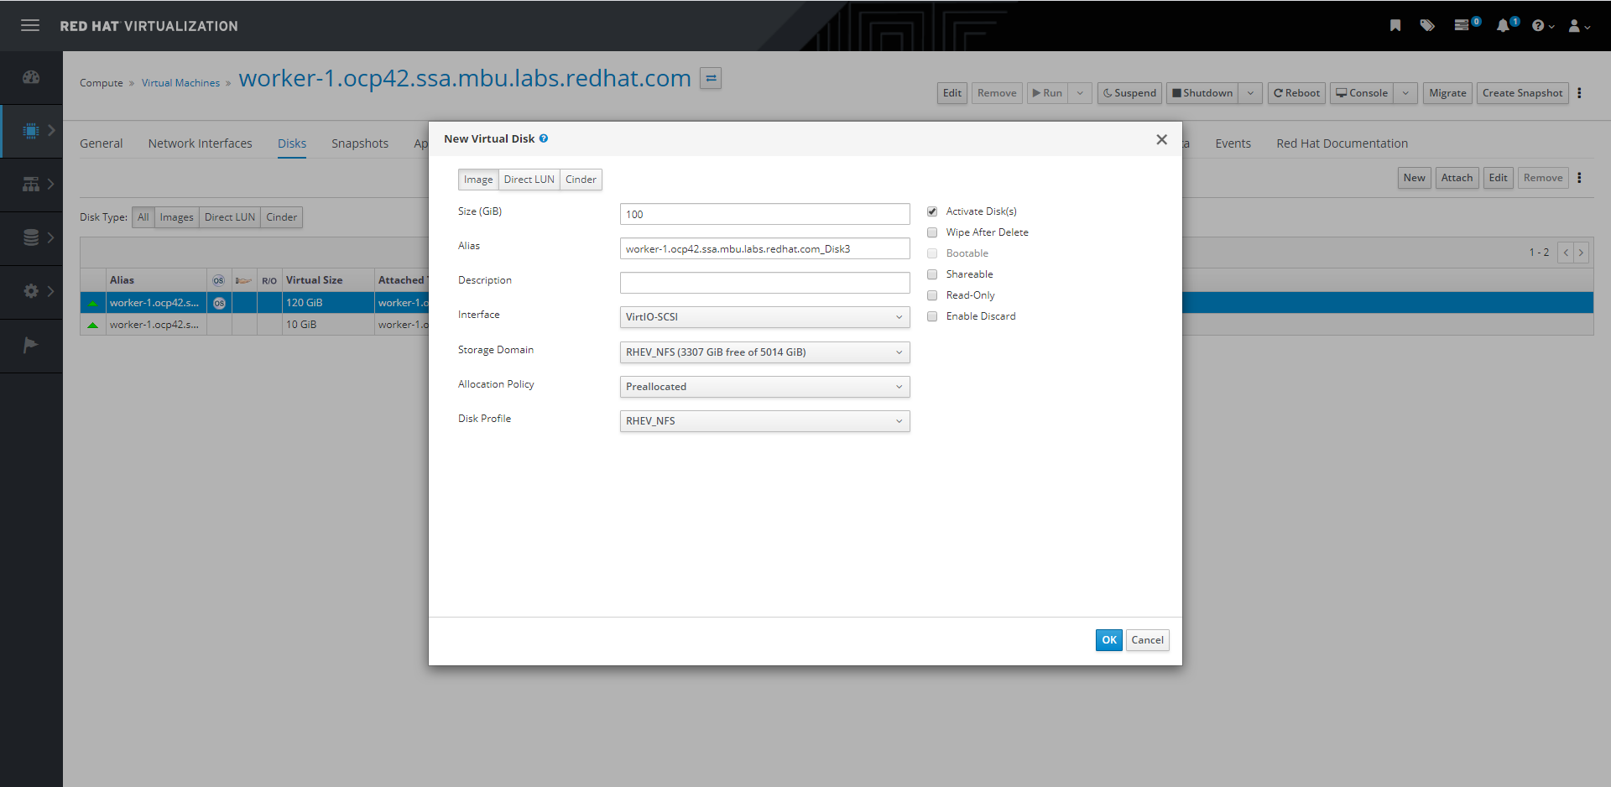Open the Storage section icon in sidebar
Viewport: 1611px width, 787px height.
tap(31, 238)
